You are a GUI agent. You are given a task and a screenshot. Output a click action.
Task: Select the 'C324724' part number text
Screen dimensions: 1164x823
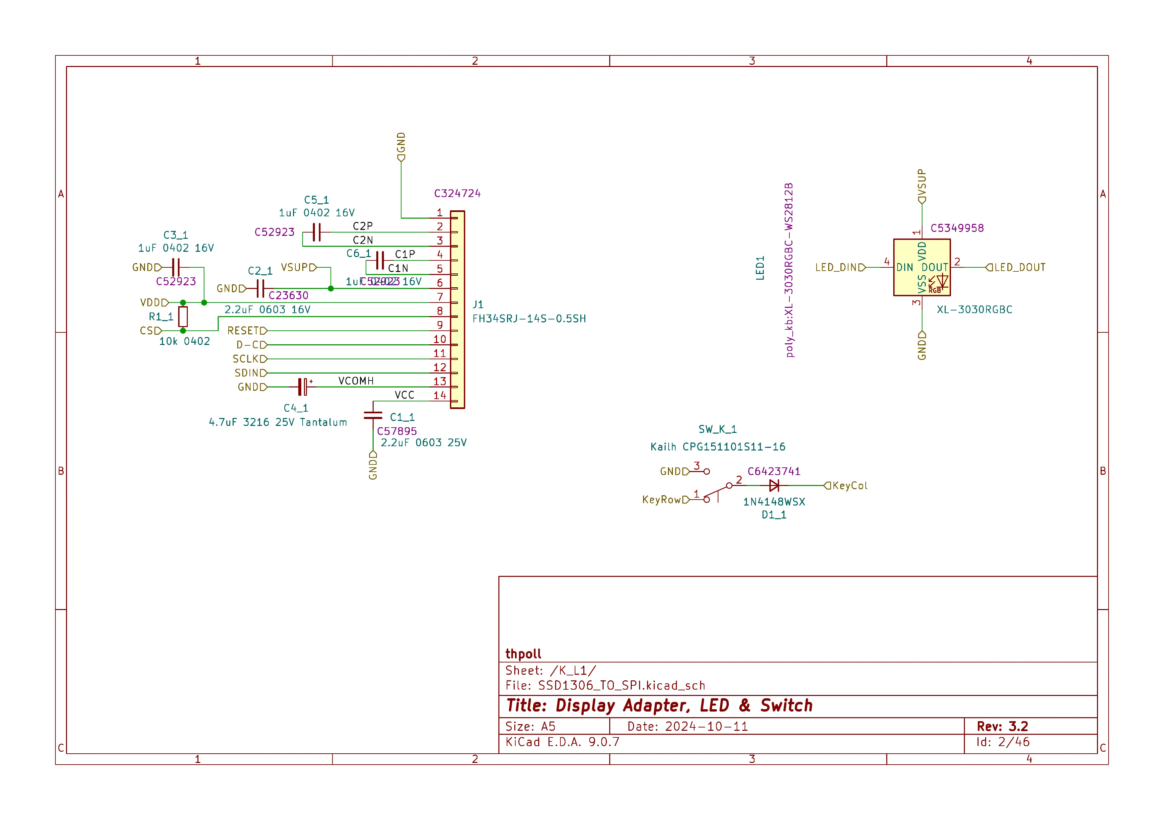[x=457, y=193]
